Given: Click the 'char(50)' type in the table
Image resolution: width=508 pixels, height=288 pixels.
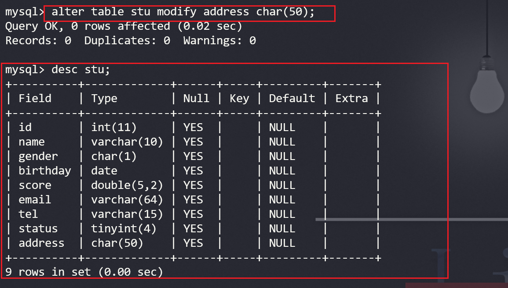Looking at the screenshot, I should [x=117, y=243].
